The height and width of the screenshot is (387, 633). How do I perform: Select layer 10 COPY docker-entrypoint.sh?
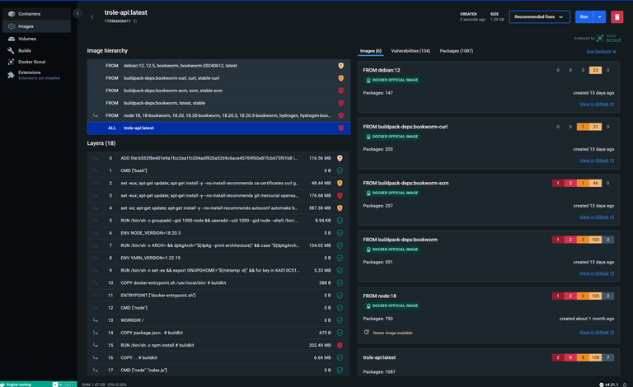coord(218,283)
